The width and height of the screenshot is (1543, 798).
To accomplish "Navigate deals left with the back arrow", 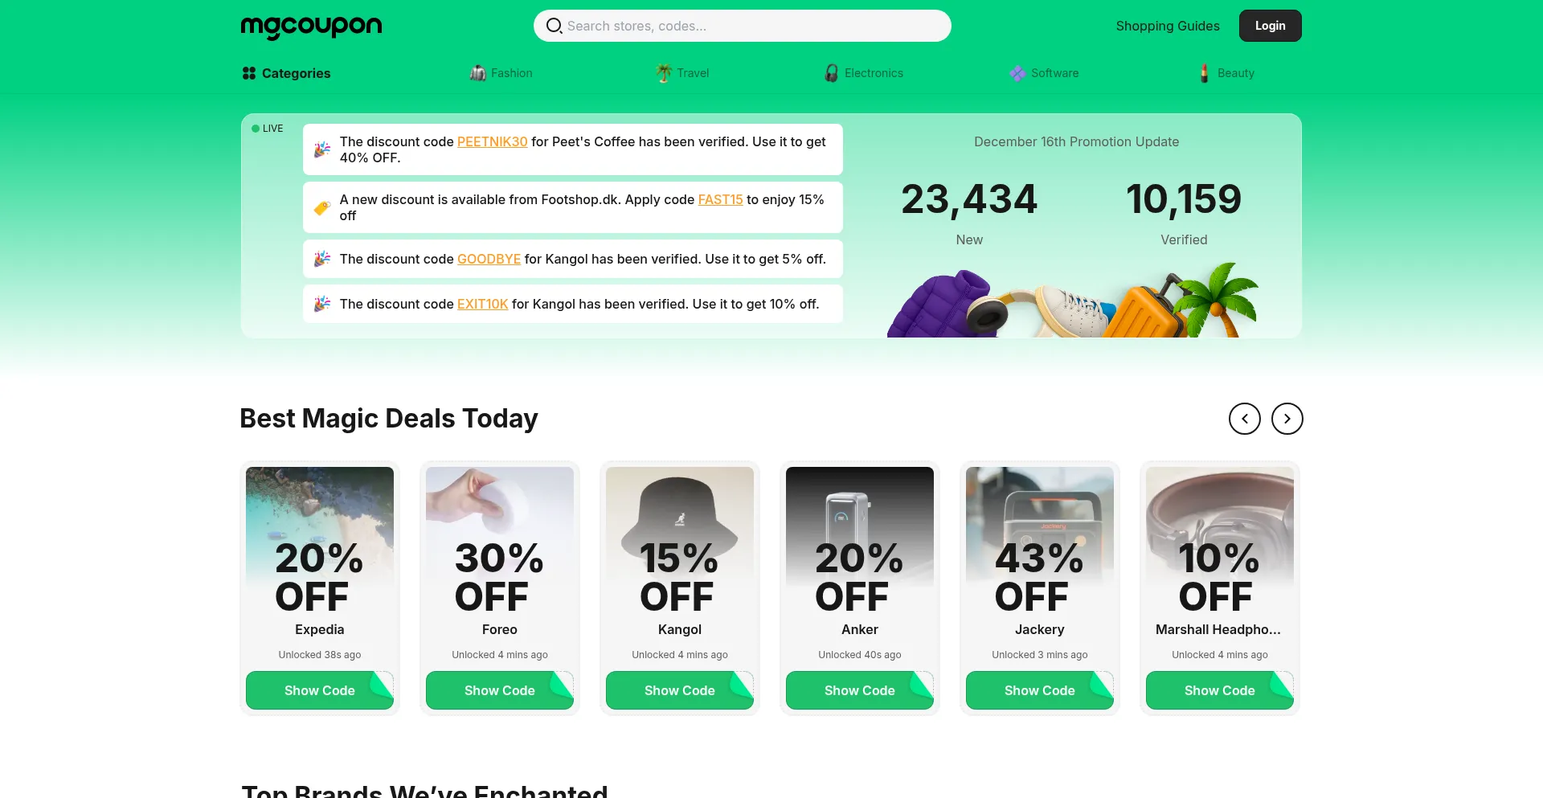I will click(1245, 419).
